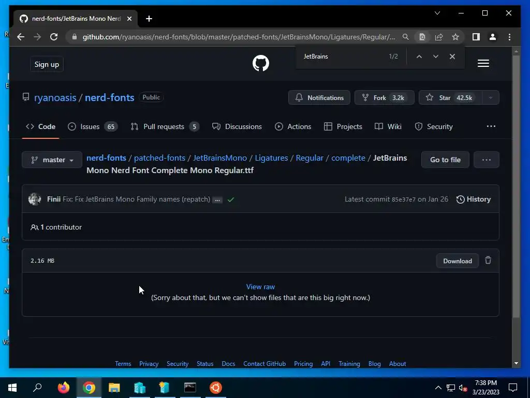Click the GitHub Octocat logo
530x398 pixels.
[x=261, y=63]
